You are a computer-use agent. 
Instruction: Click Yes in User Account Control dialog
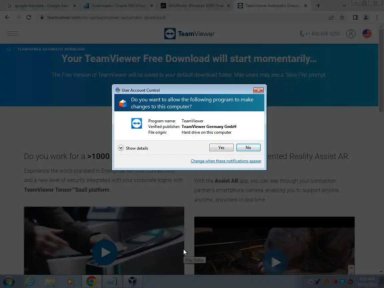tap(221, 147)
